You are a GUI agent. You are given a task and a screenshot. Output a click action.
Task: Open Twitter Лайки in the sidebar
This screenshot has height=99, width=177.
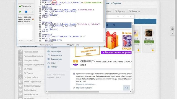point(30,90)
